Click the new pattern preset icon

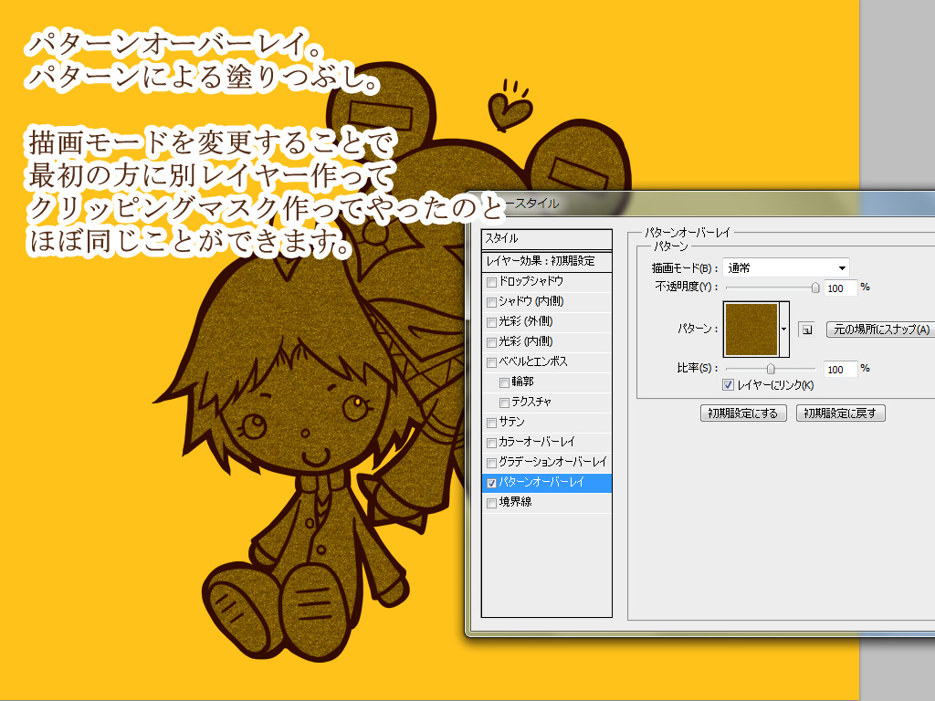coord(805,330)
